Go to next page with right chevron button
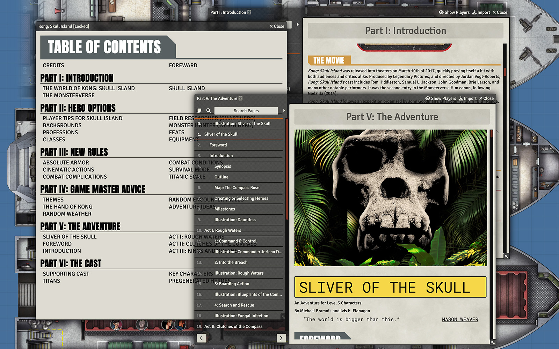 (x=281, y=338)
